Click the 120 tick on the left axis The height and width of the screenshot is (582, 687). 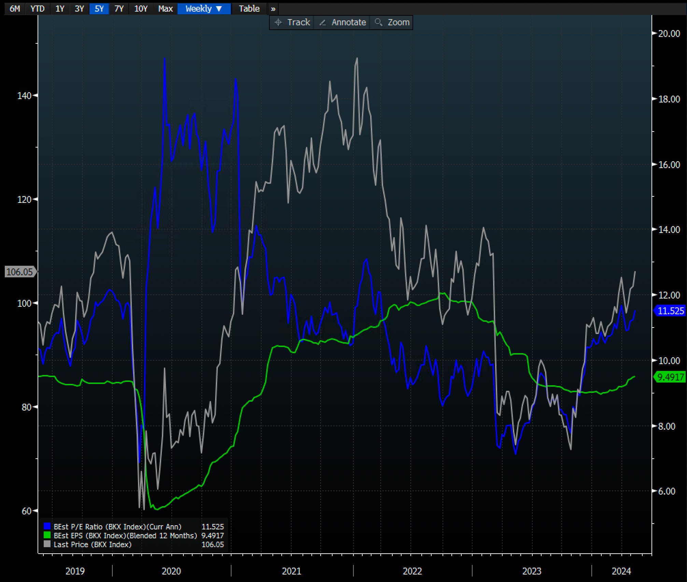point(24,199)
